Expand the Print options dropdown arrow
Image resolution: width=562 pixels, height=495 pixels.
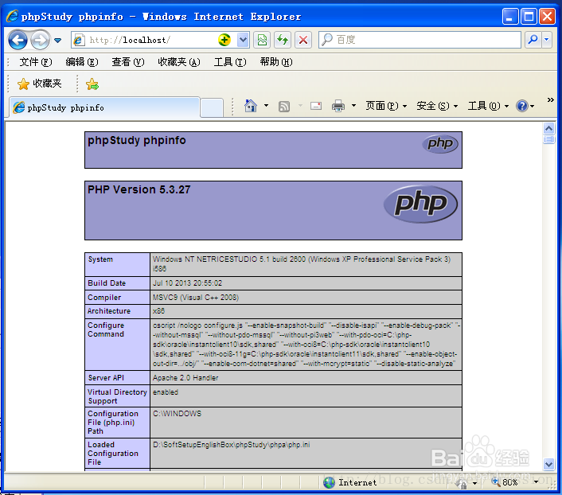click(353, 106)
